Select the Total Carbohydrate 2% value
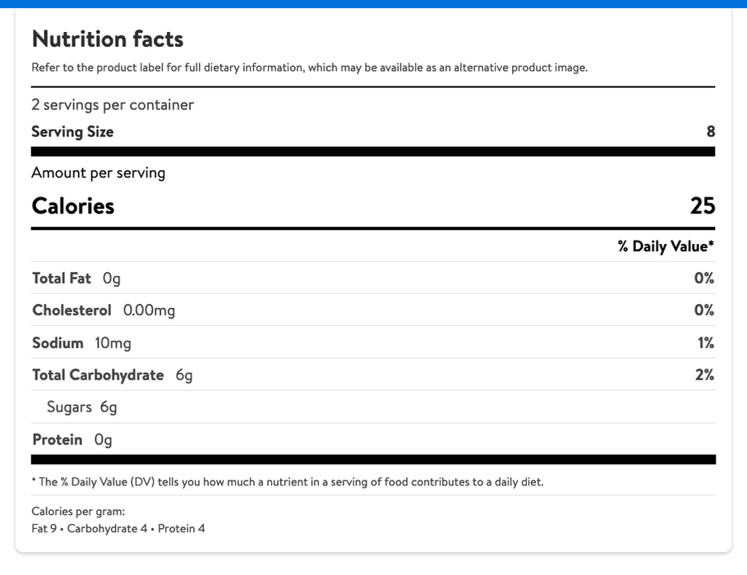 click(x=704, y=375)
